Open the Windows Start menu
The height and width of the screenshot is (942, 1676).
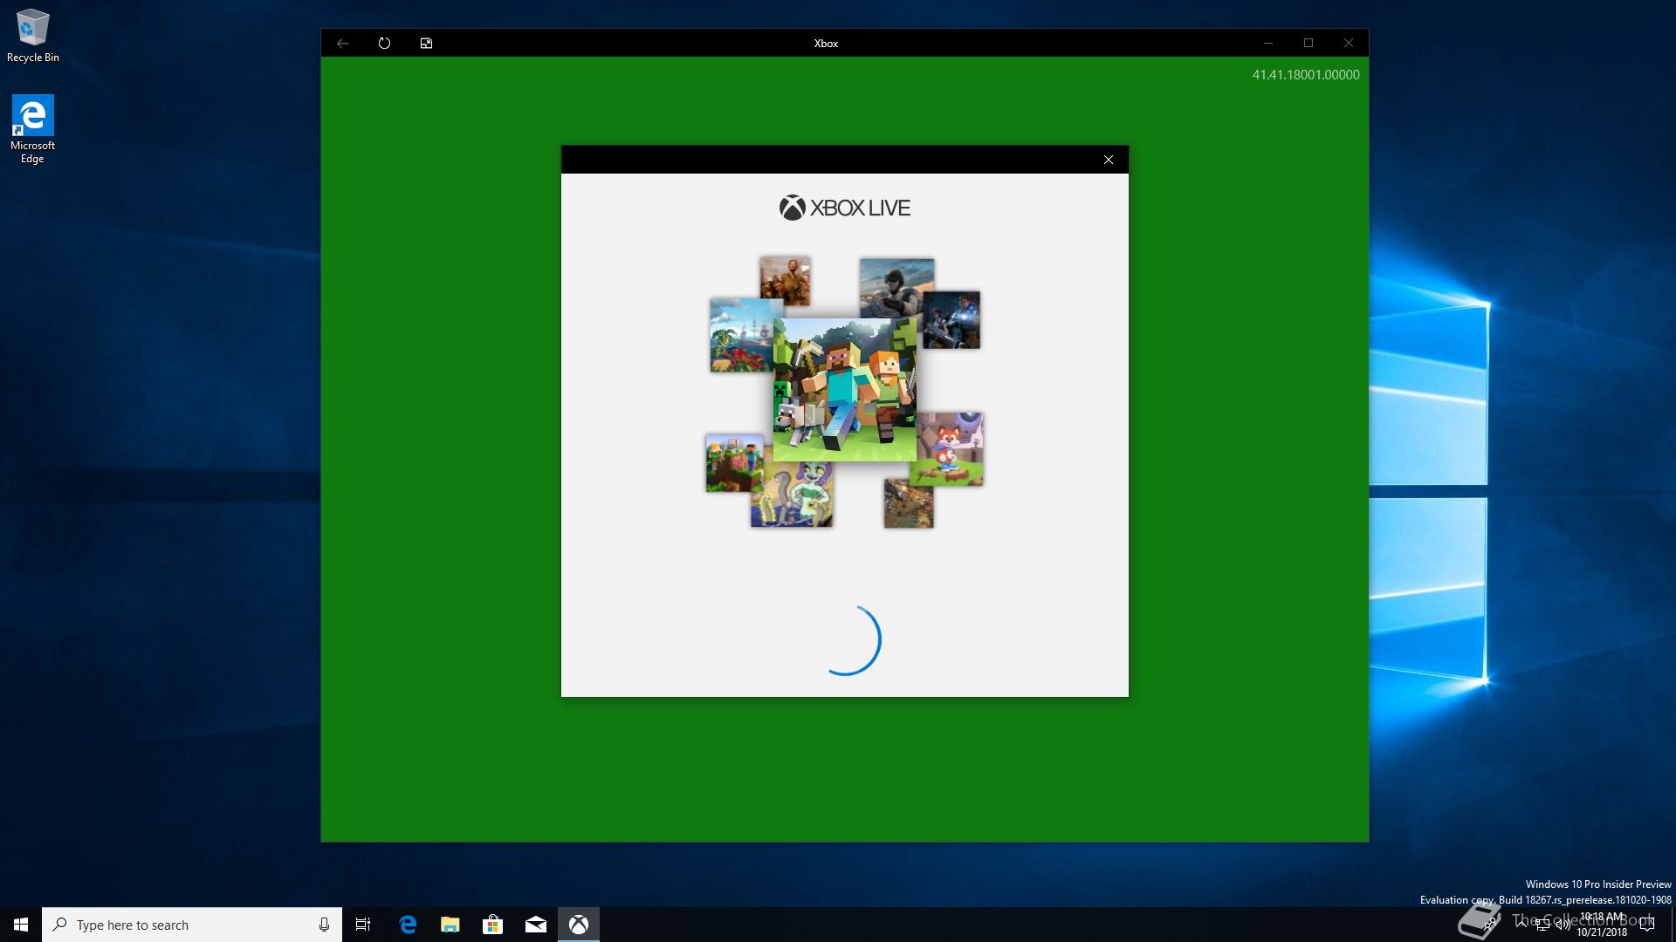pos(21,925)
